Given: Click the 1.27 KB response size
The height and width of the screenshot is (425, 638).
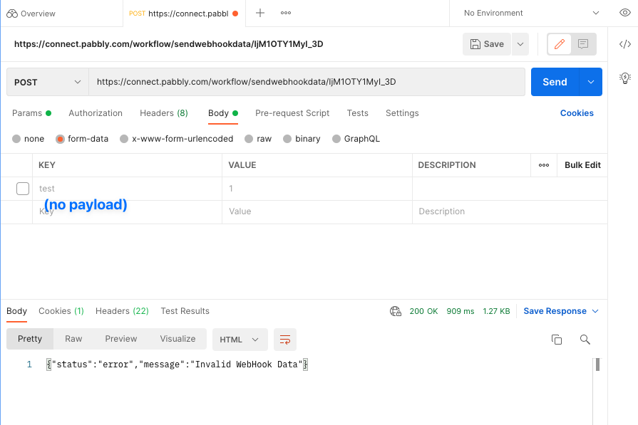Looking at the screenshot, I should tap(496, 311).
